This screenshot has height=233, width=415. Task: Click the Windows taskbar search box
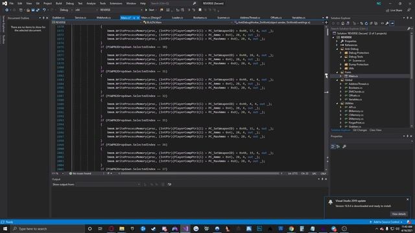click(x=48, y=228)
